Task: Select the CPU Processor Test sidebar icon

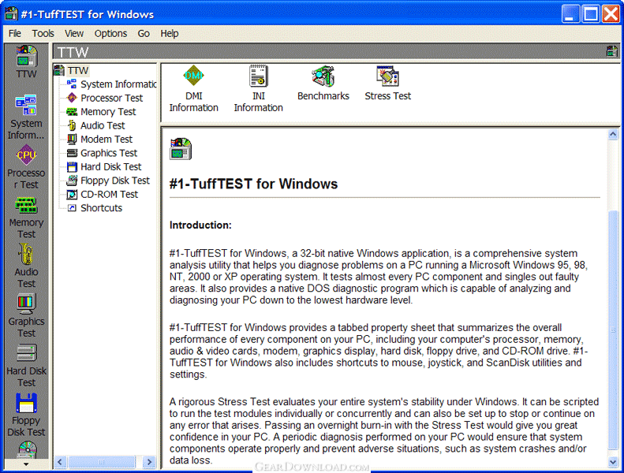Action: [26, 166]
